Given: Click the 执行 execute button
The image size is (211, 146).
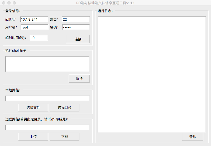Looking at the screenshot, I should 79,79.
